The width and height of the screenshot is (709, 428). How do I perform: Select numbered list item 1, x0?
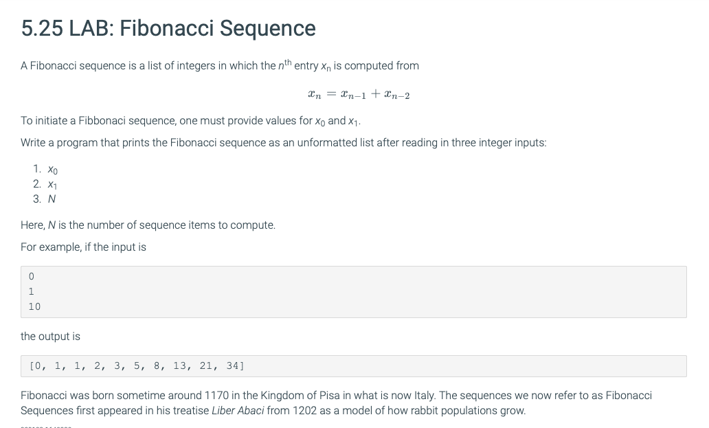45,170
